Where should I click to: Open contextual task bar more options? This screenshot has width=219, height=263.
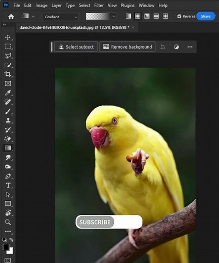point(190,47)
